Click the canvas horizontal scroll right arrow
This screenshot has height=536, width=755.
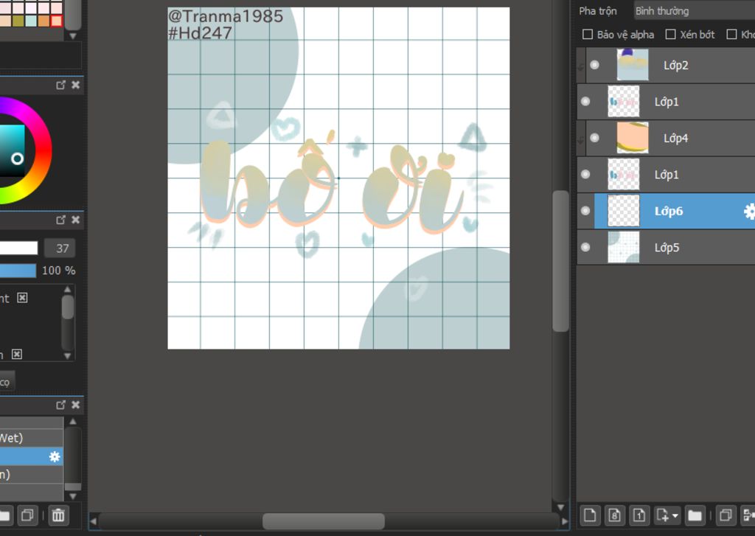pyautogui.click(x=564, y=521)
